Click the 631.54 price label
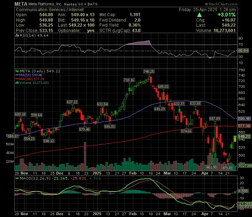 click(102, 104)
